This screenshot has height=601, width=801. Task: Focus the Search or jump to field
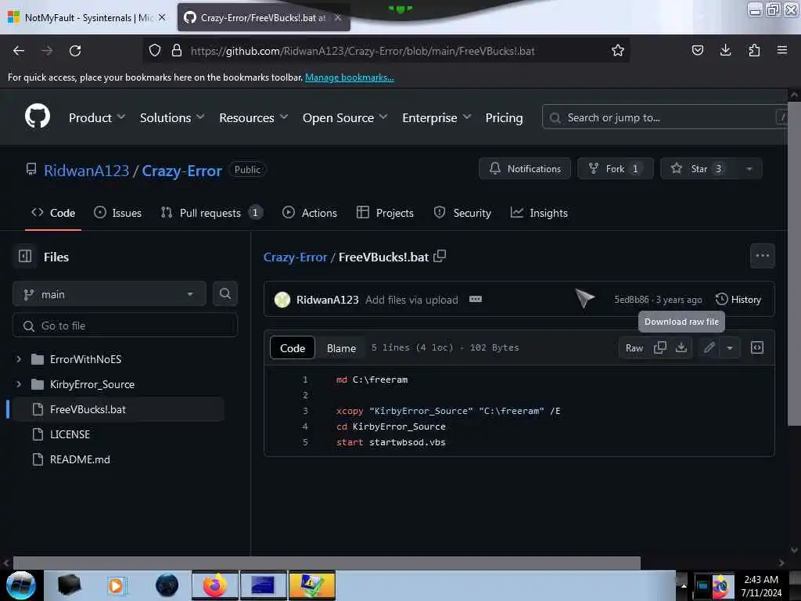tap(664, 117)
